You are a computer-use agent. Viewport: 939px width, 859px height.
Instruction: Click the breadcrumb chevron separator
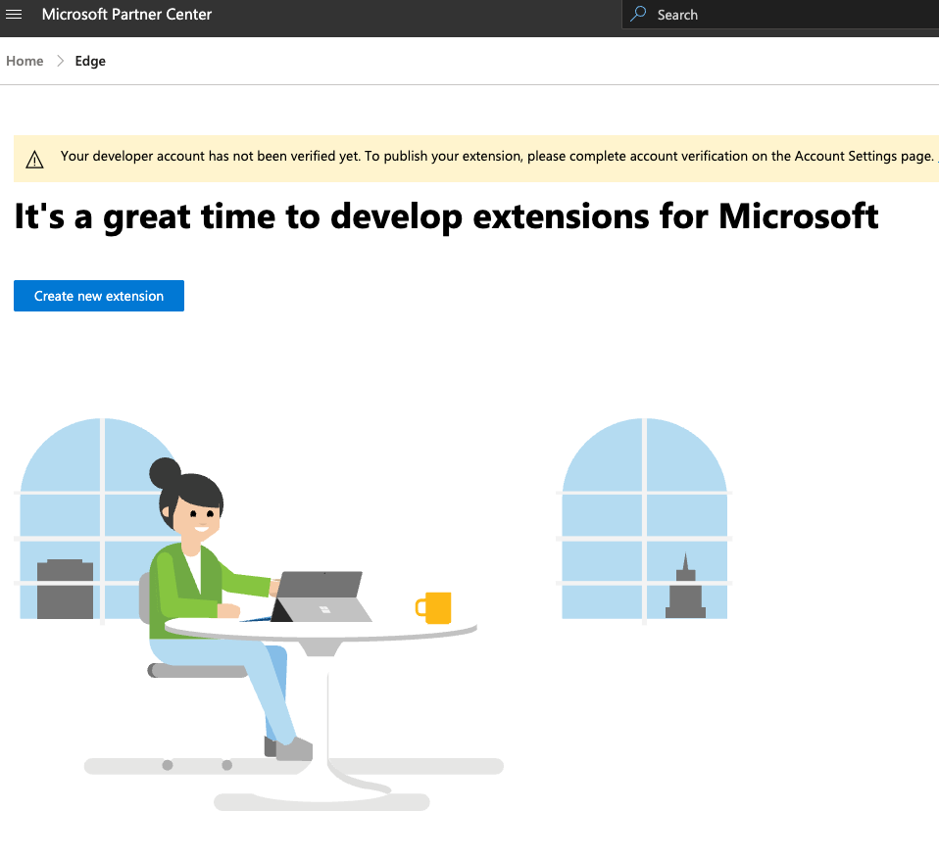[x=60, y=61]
